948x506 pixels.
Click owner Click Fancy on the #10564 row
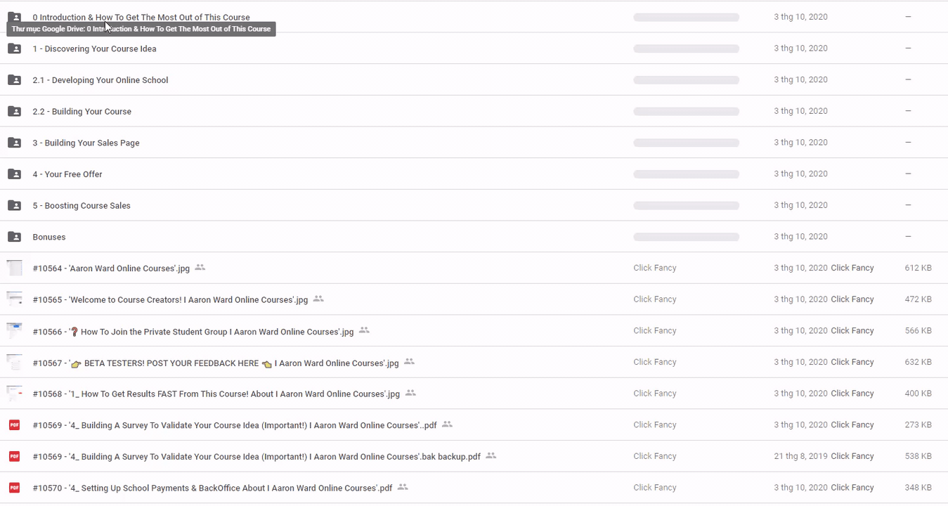click(654, 268)
